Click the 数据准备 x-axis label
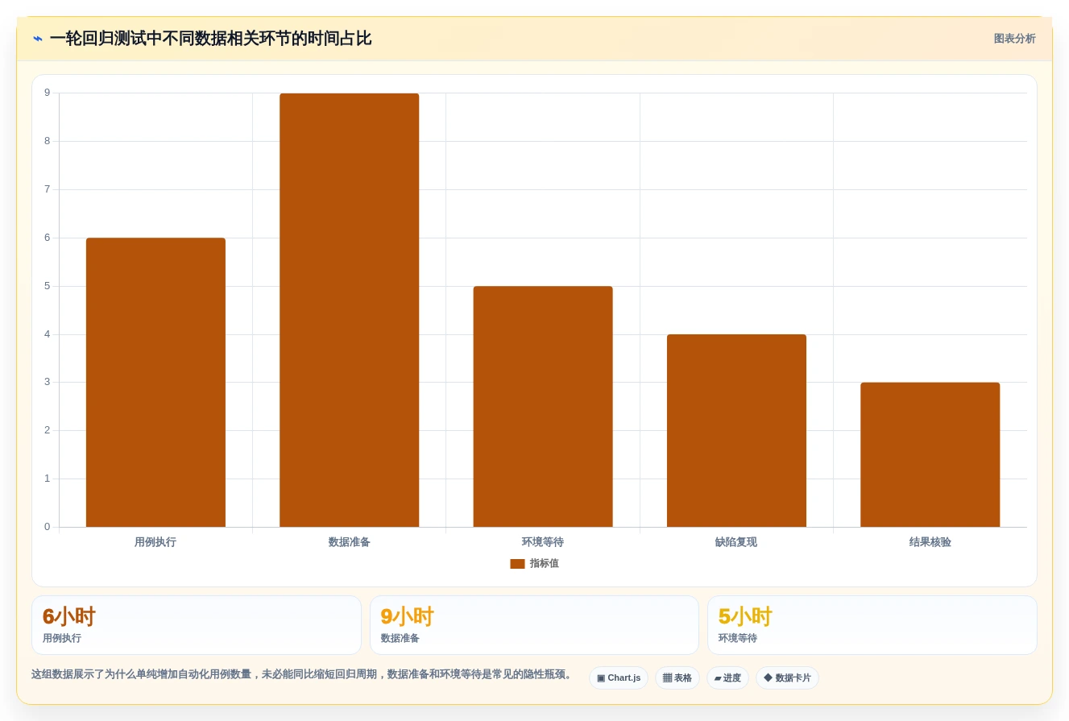Screen dimensions: 1069x721 [x=350, y=542]
